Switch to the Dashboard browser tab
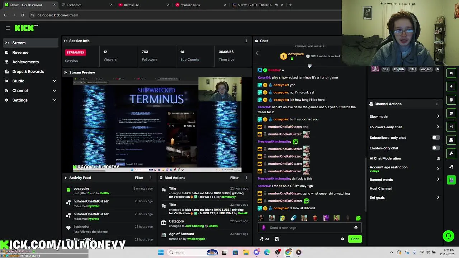459x258 pixels. tap(87, 5)
